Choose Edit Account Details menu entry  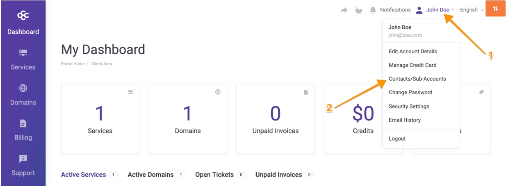(413, 51)
